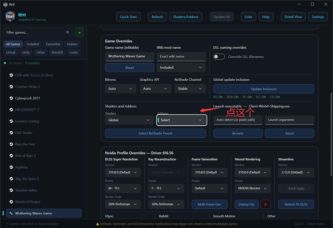Screen dimensions: 333x228
Task: Click Steam icon beside Streets of Rogue
Action: pos(11,202)
